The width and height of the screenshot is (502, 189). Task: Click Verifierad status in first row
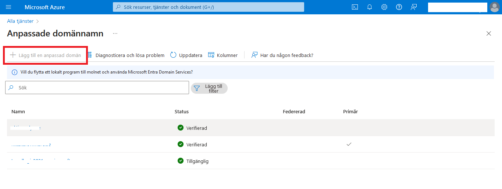click(x=197, y=128)
